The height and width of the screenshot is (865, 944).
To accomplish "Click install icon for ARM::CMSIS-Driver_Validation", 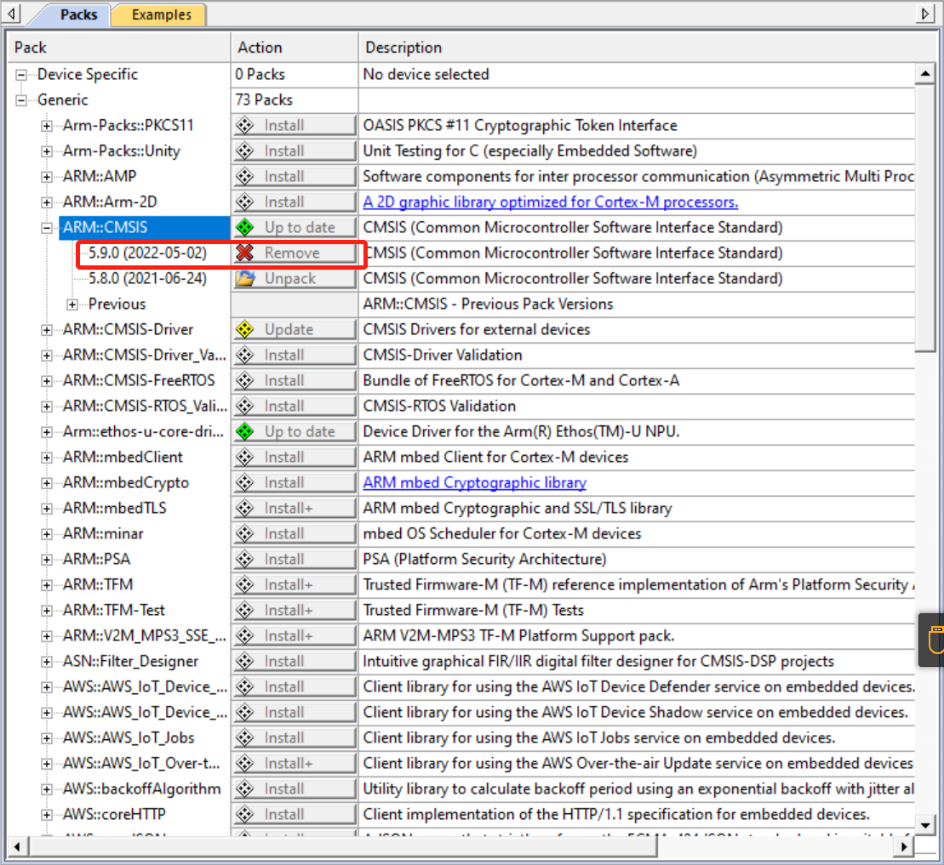I will [x=245, y=356].
